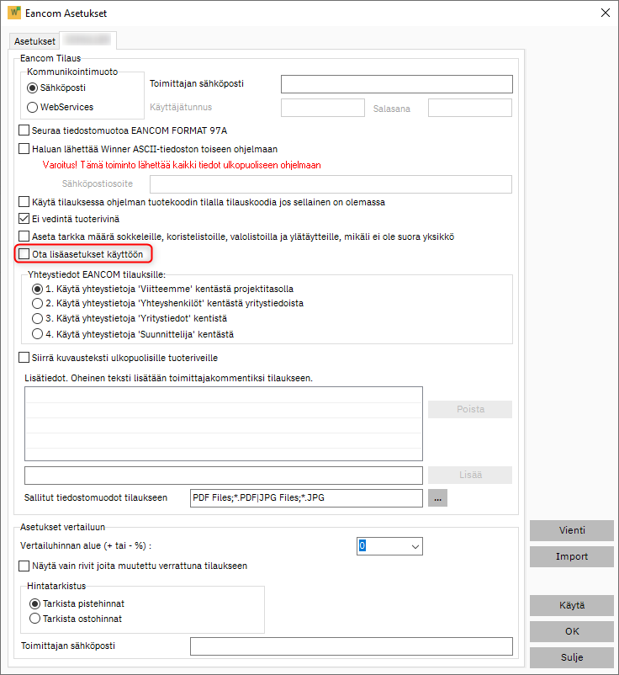The image size is (619, 675).
Task: Open the Vertailuhinnan alue percentage dropdown
Action: point(415,545)
